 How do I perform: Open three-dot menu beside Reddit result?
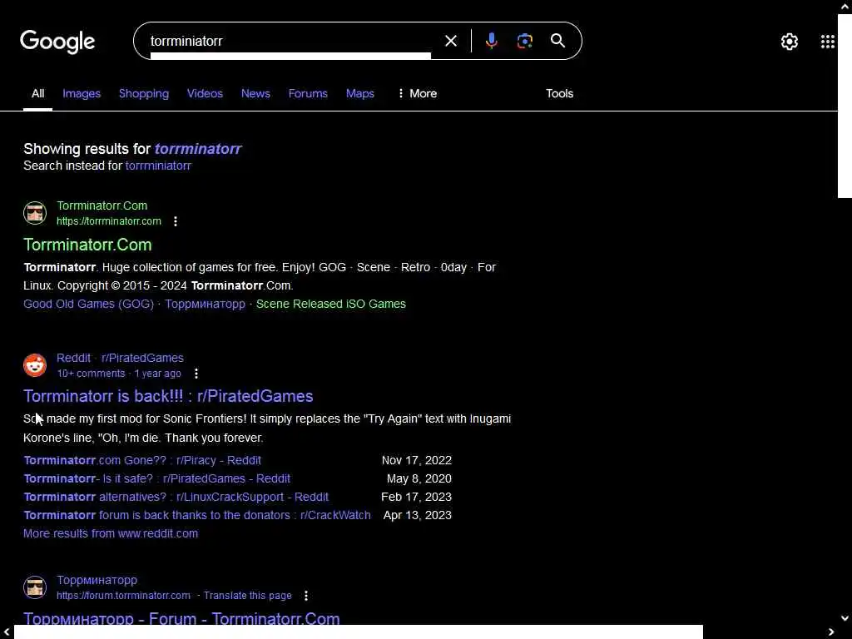point(196,374)
